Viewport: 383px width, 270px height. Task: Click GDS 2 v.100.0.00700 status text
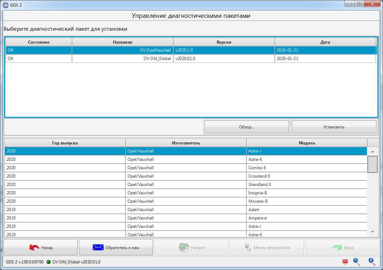click(25, 262)
